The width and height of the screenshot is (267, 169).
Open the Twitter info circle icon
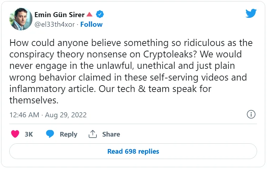pyautogui.click(x=251, y=115)
